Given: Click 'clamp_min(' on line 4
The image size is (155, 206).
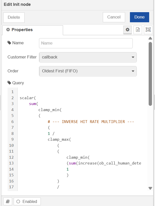Looking at the screenshot, I should click(x=50, y=110).
